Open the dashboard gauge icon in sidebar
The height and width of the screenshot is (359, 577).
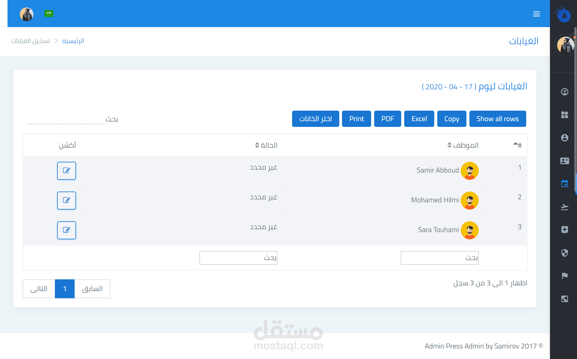(564, 92)
